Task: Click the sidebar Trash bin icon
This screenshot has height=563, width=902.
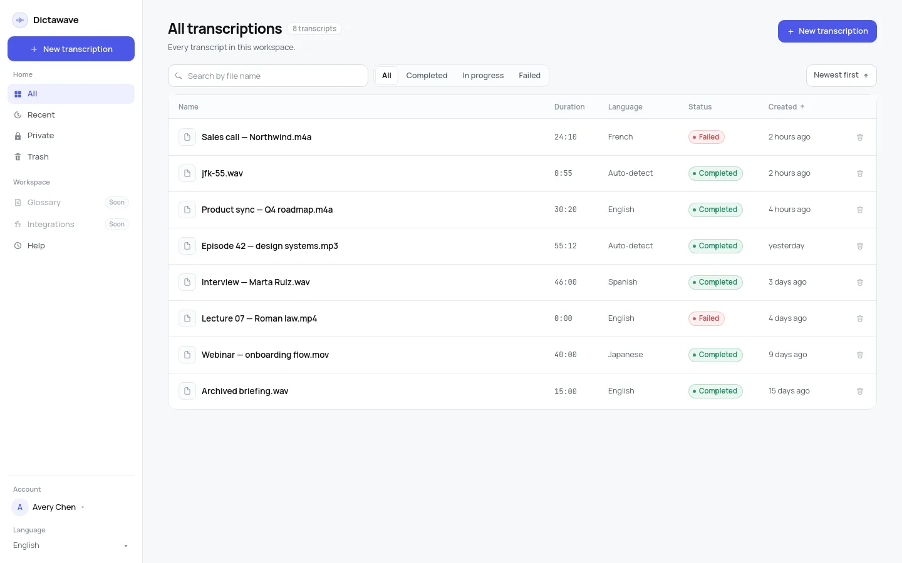Action: click(x=18, y=157)
